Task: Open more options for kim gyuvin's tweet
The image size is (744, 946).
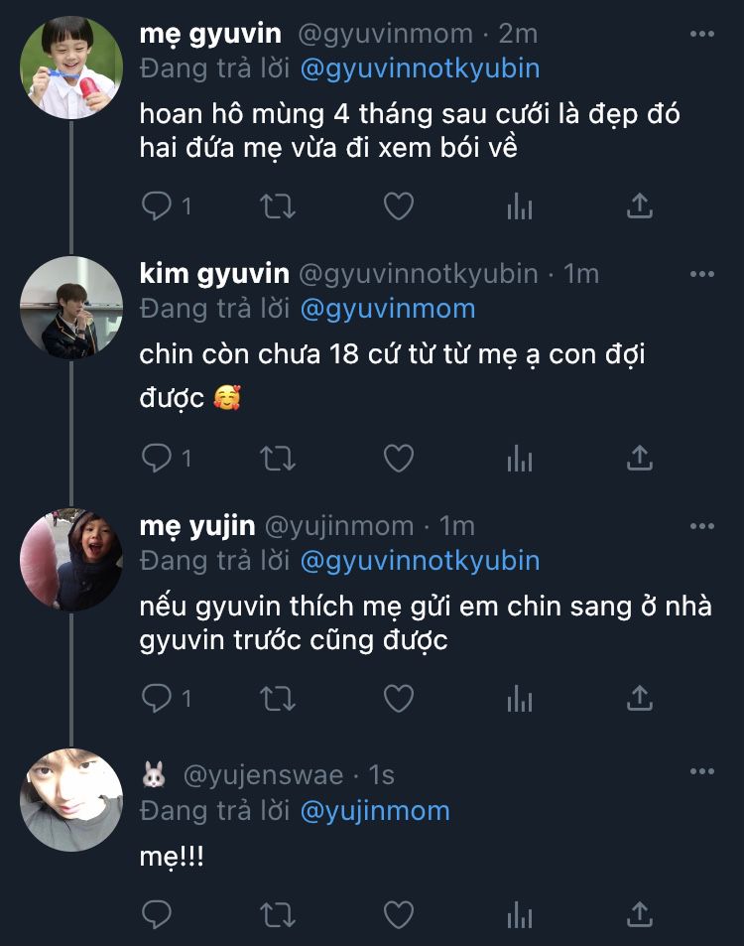Action: tap(702, 274)
